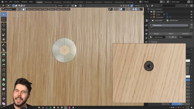Open the shading options dropdown
194x109 pixels.
pyautogui.click(x=142, y=9)
